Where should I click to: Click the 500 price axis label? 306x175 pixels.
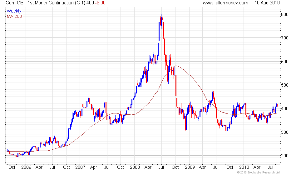point(284,85)
